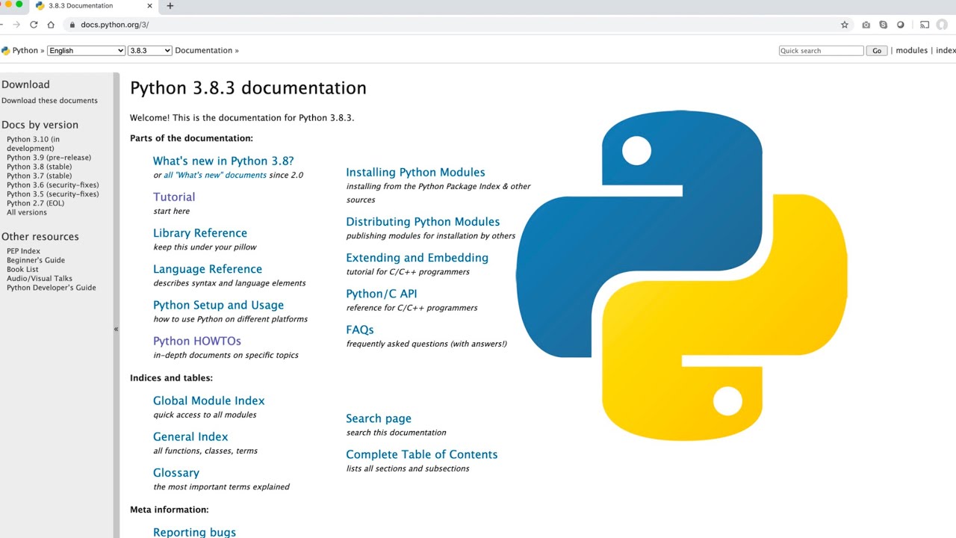Open the Global Module Index link
The width and height of the screenshot is (956, 538).
point(208,401)
